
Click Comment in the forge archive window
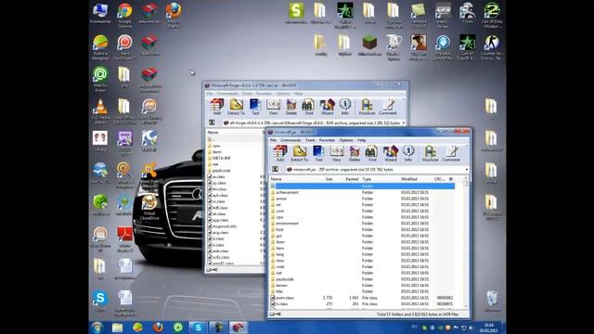tap(388, 107)
